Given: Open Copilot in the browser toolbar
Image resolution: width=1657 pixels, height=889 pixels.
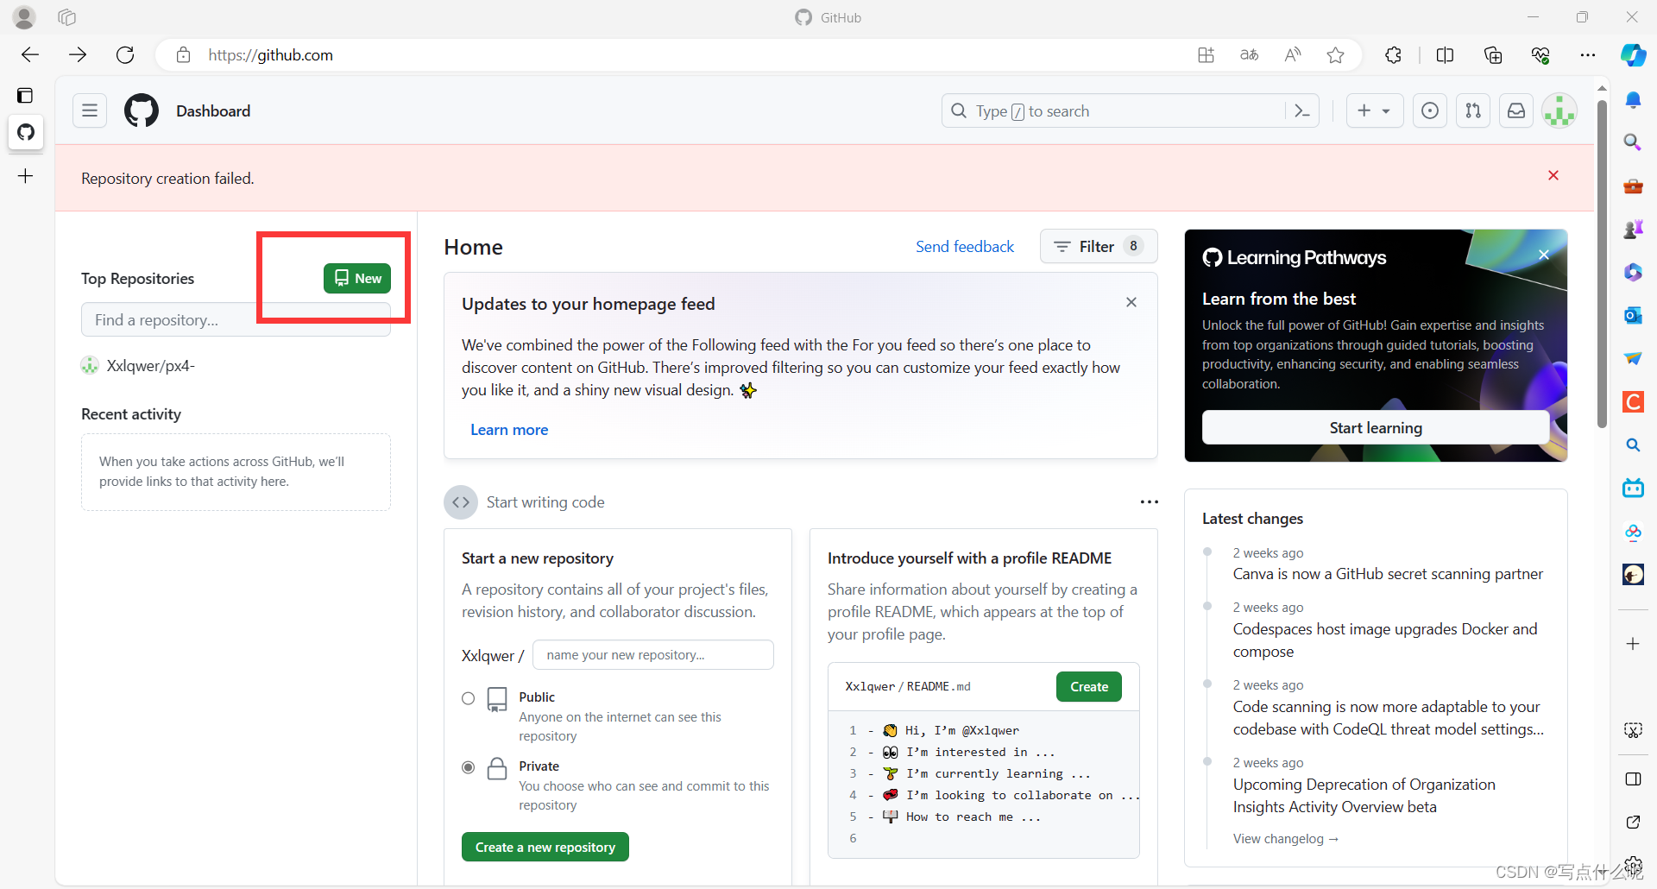Looking at the screenshot, I should click(x=1633, y=54).
